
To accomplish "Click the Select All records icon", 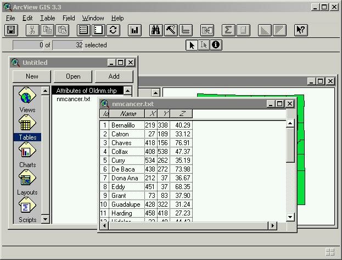I will [x=83, y=30].
